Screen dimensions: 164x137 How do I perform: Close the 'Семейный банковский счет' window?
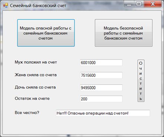click(153, 4)
